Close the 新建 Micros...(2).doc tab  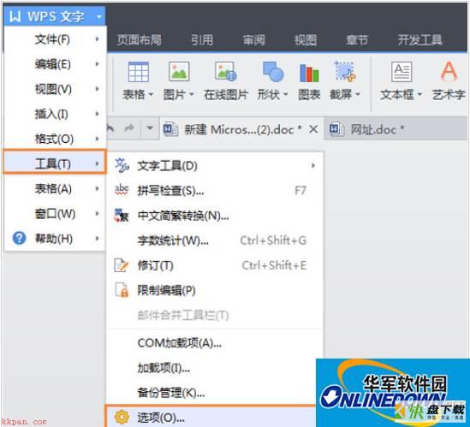tap(313, 129)
